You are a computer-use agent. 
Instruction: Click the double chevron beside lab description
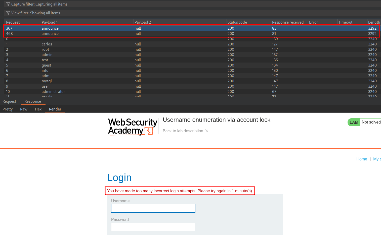point(207,131)
